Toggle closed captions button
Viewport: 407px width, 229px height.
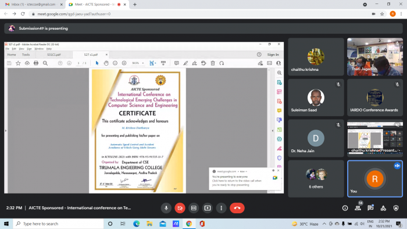pos(194,208)
